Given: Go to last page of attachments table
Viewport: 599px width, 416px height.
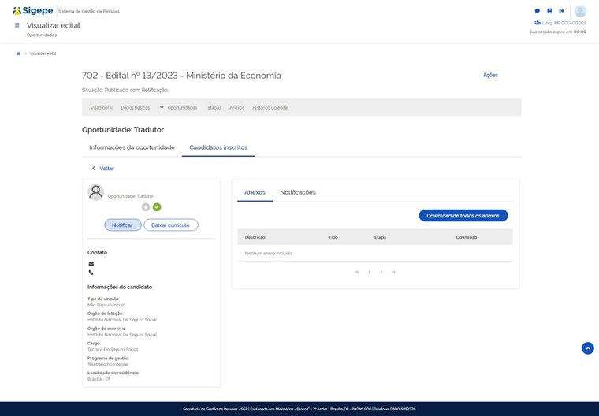Looking at the screenshot, I should 393,272.
